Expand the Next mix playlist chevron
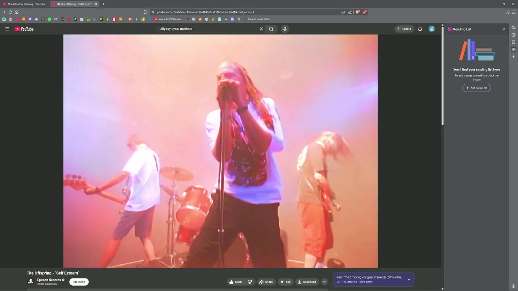The width and height of the screenshot is (518, 291). pos(409,279)
